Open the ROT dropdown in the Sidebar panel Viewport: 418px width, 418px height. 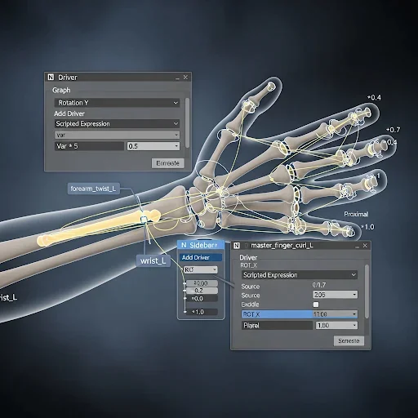coord(200,269)
